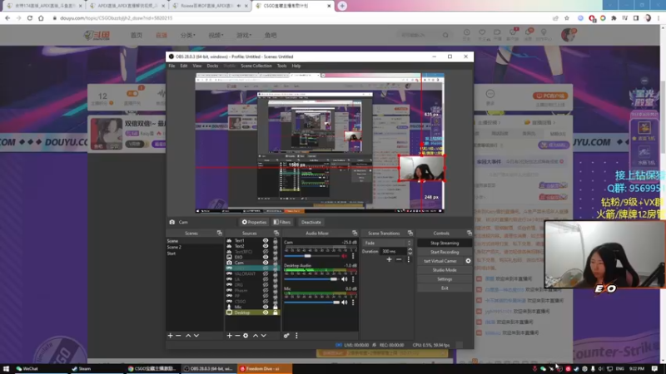Select the Desktop source row

(x=252, y=312)
